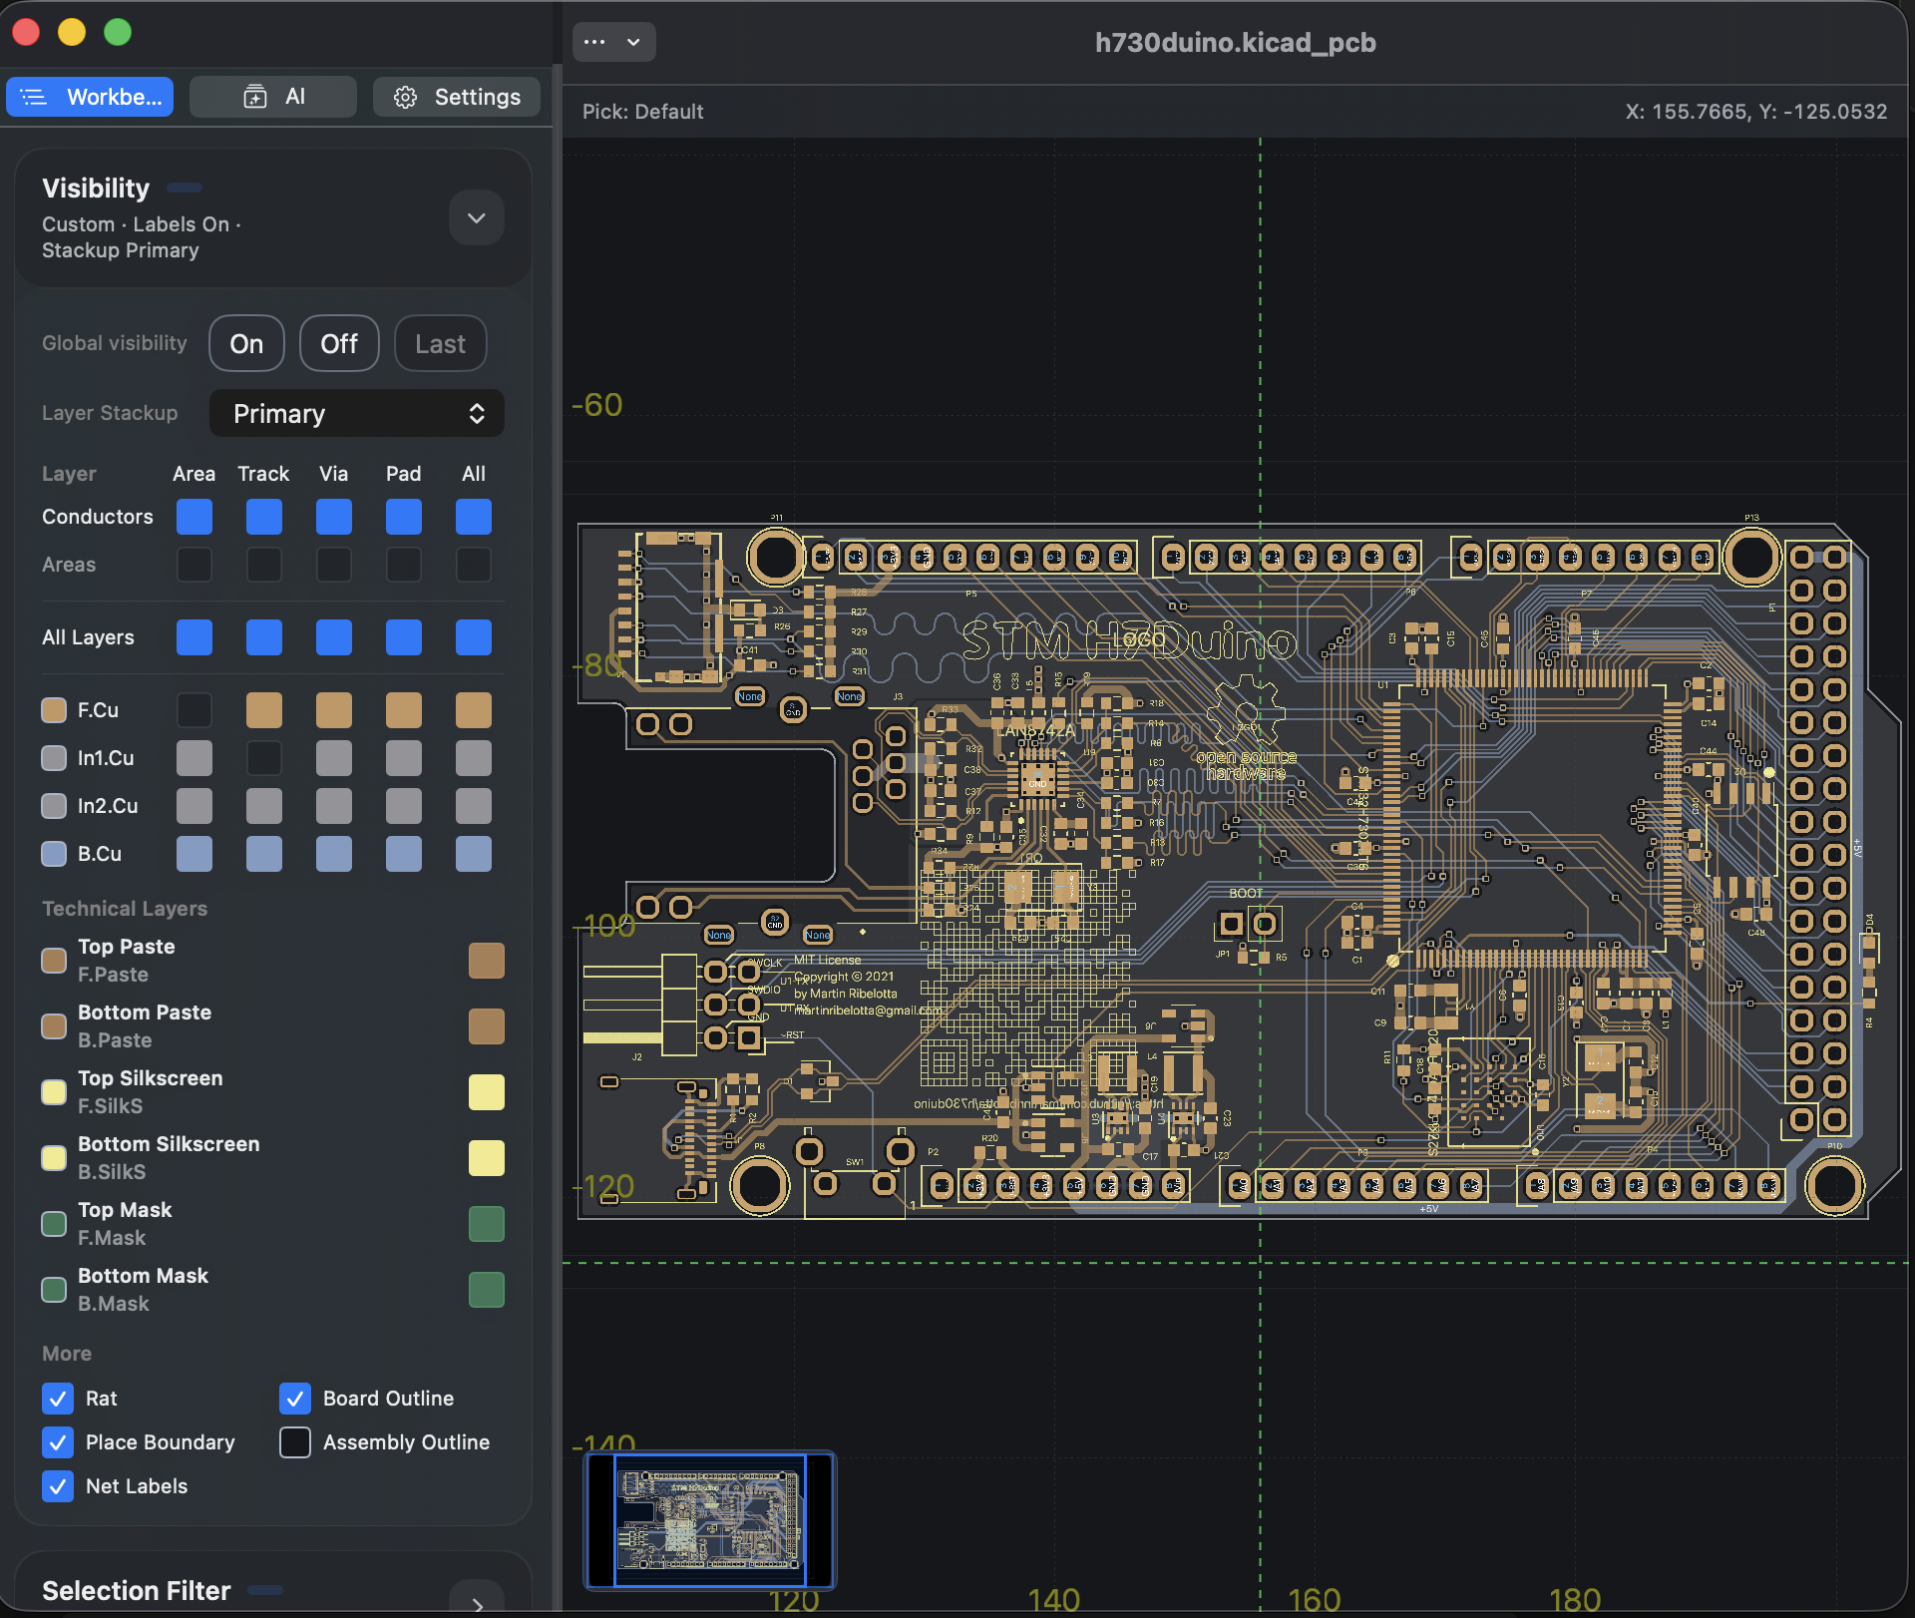The height and width of the screenshot is (1618, 1915).
Task: Toggle Conductors Area visibility
Action: (x=194, y=517)
